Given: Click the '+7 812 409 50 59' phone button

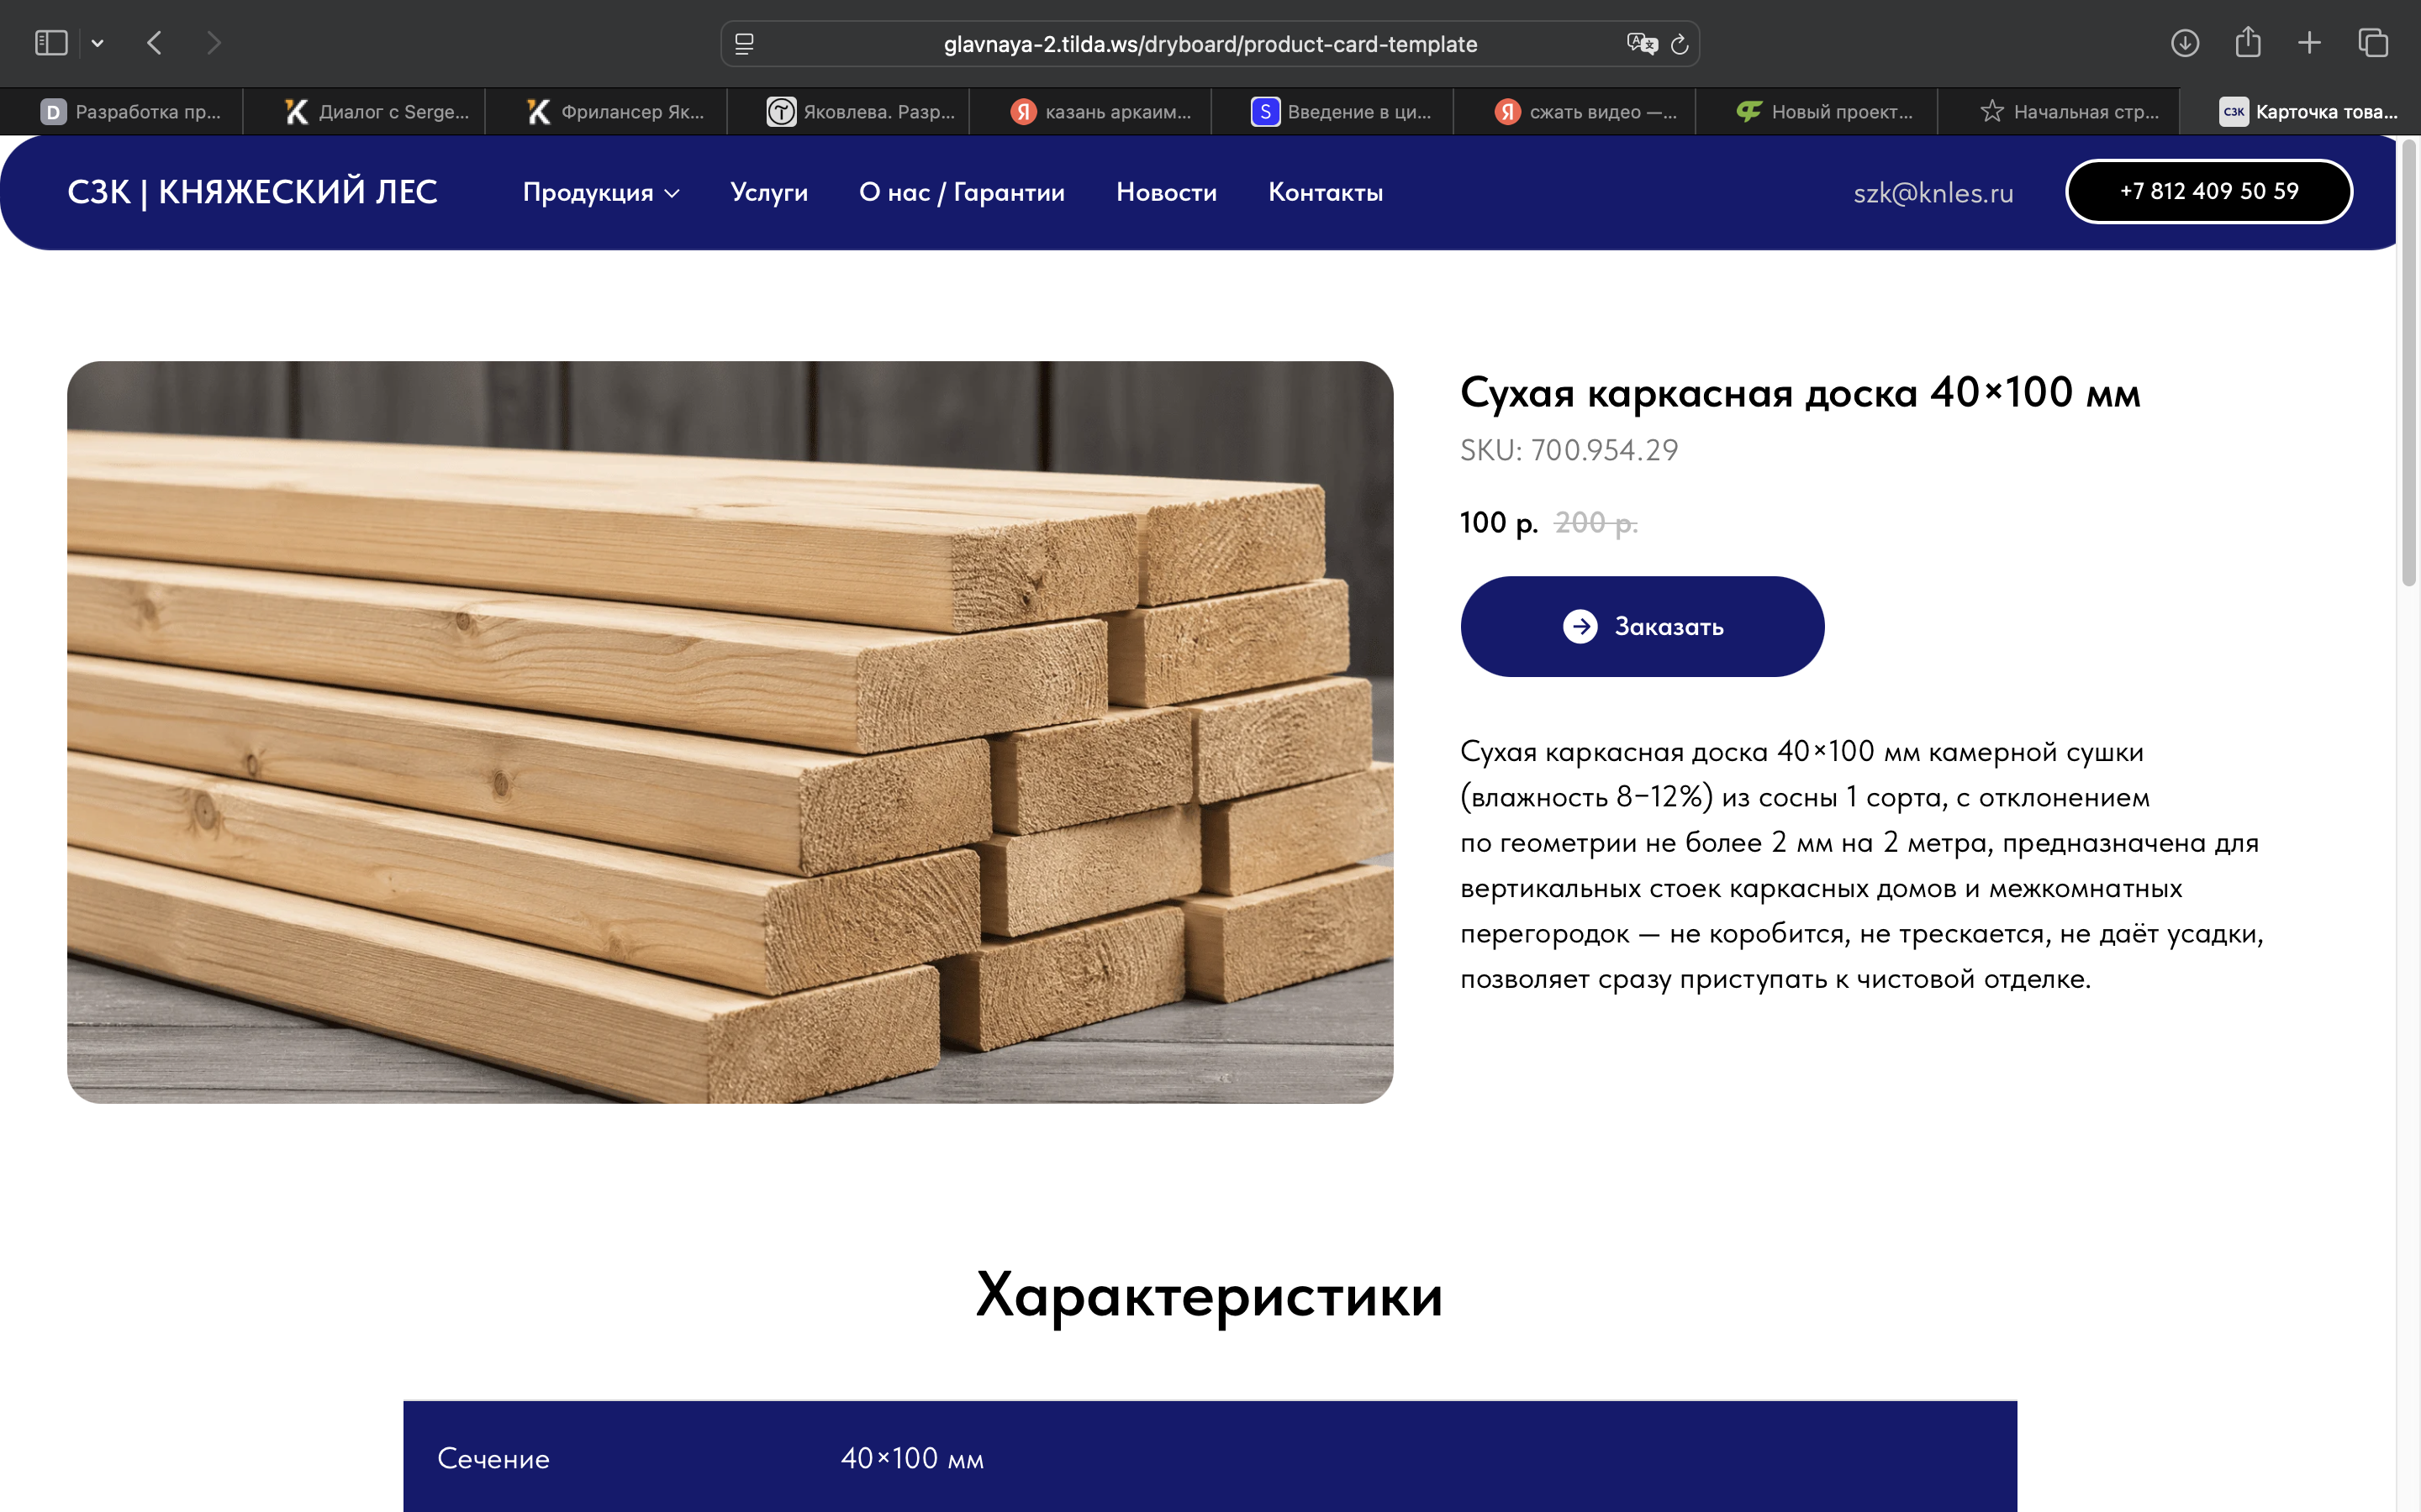Looking at the screenshot, I should tap(2209, 191).
